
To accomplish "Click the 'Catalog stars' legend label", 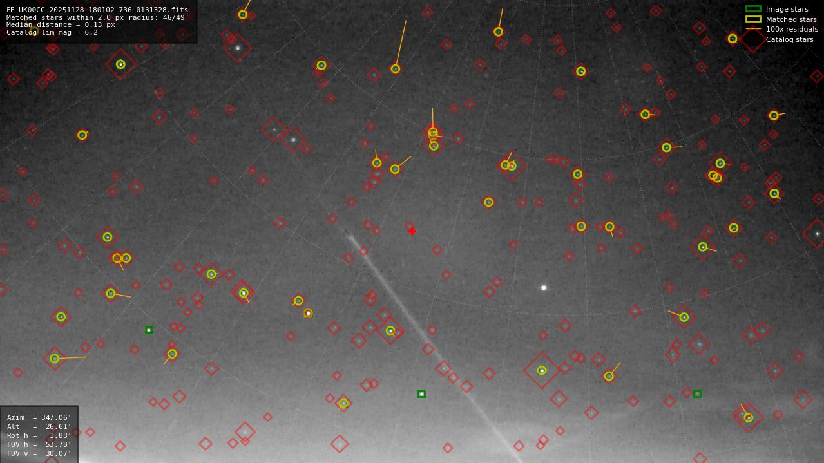I will click(x=789, y=39).
